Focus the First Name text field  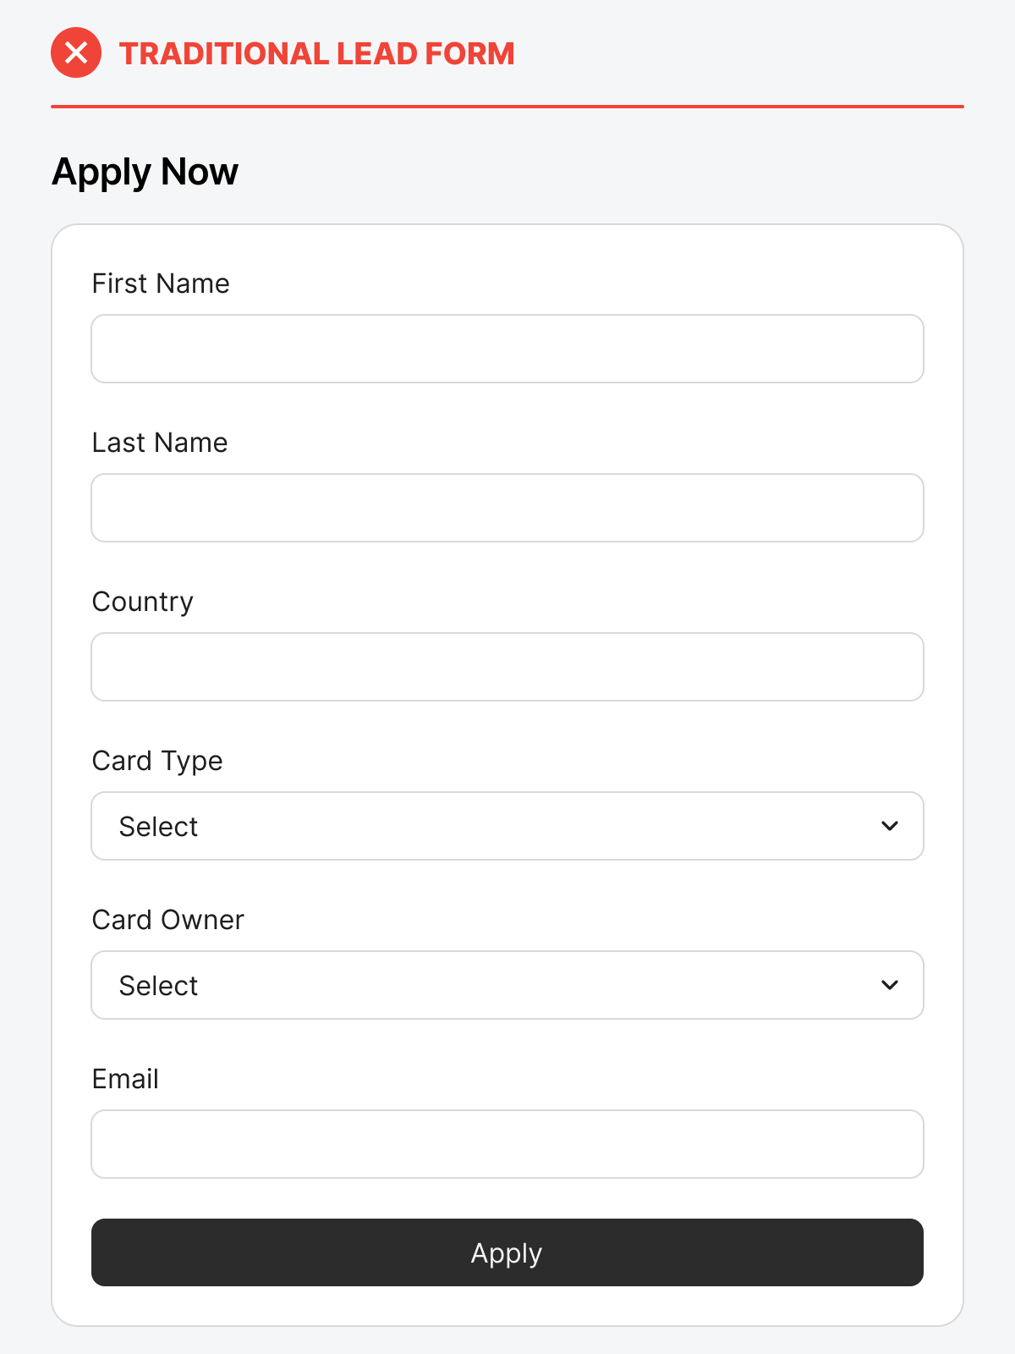point(507,349)
